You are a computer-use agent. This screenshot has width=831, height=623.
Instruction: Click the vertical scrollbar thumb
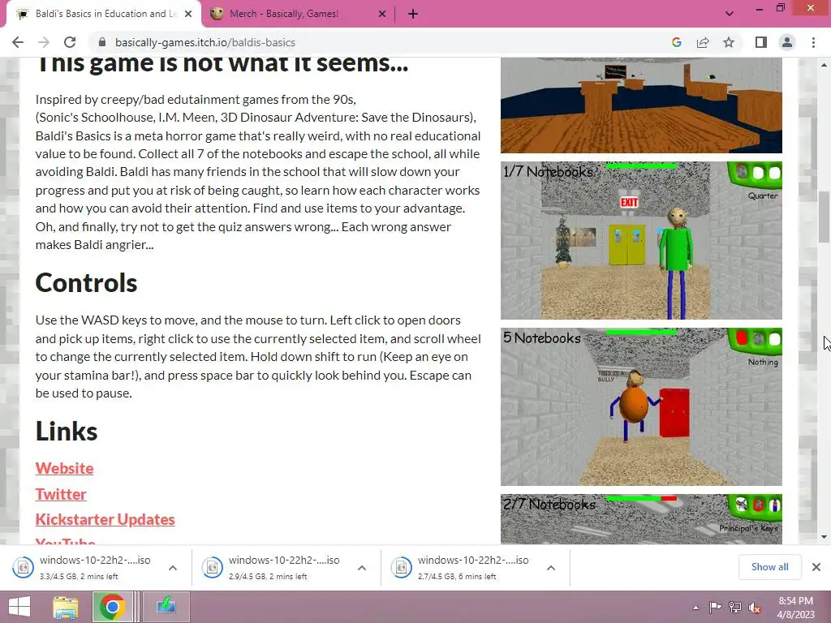pos(825,216)
